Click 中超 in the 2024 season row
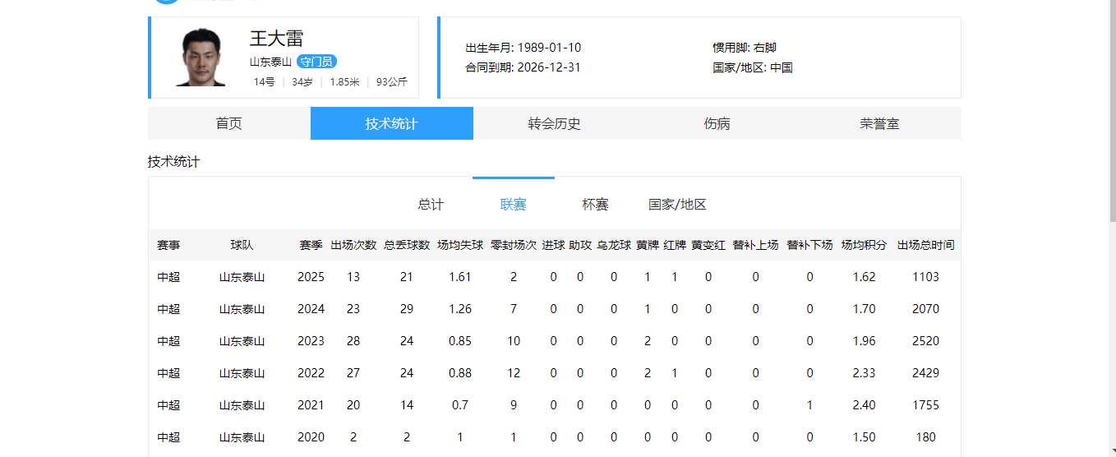 click(x=168, y=309)
